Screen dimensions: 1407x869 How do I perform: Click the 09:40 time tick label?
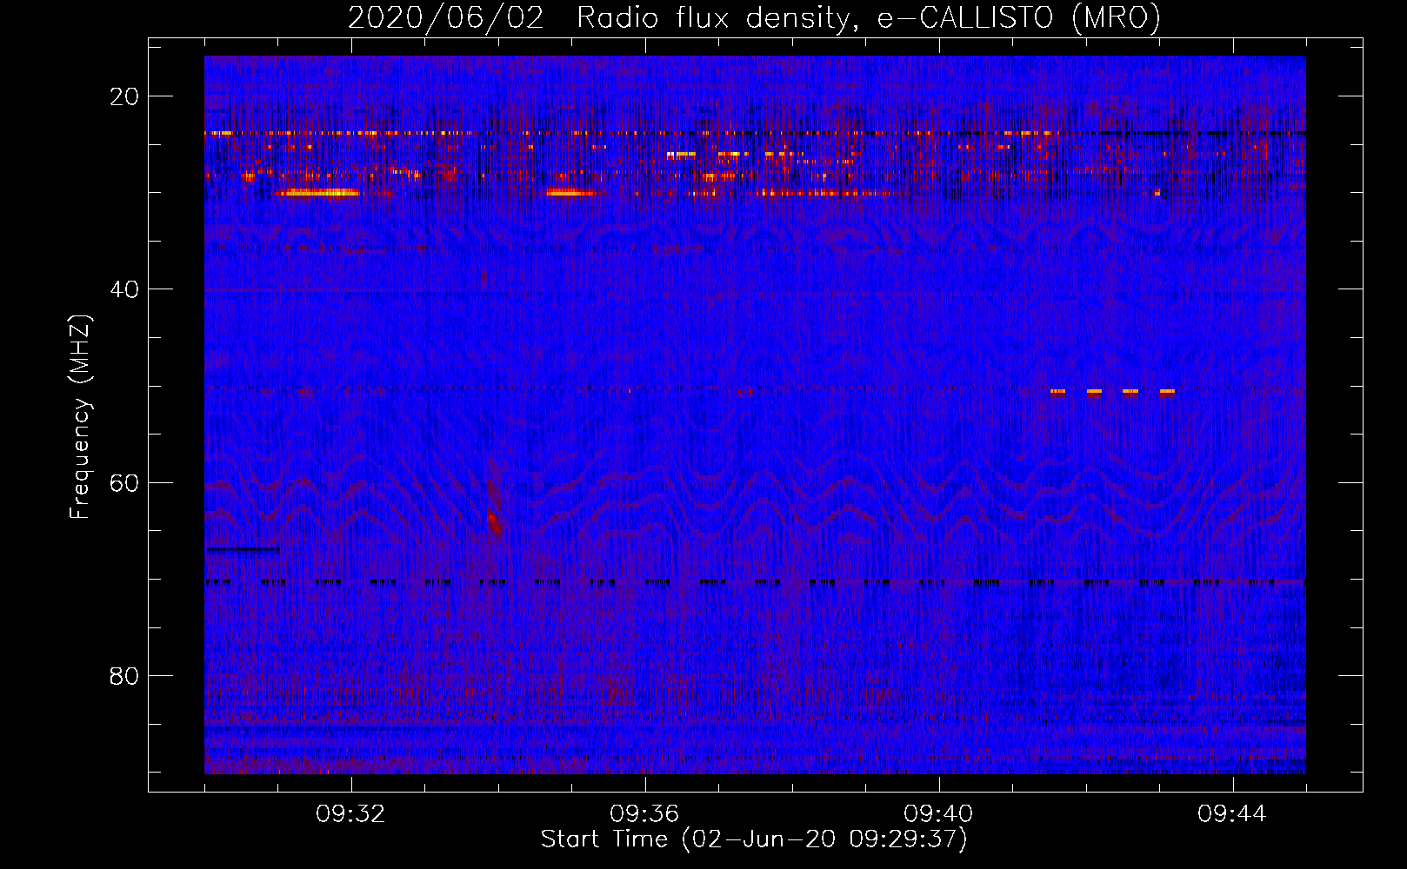coord(938,814)
